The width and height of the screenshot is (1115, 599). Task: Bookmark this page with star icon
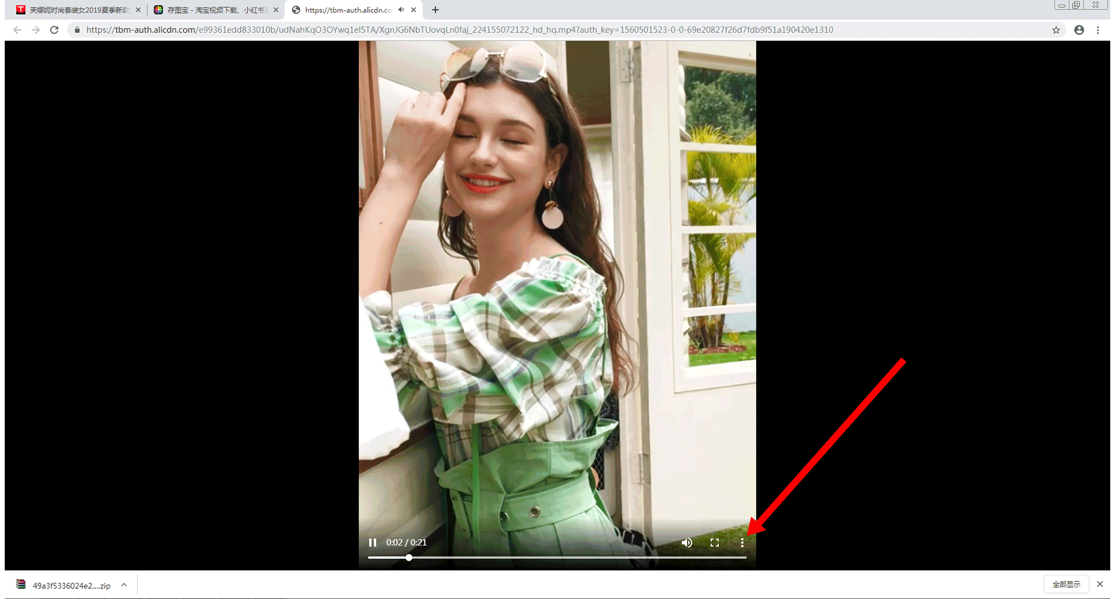coord(1055,30)
